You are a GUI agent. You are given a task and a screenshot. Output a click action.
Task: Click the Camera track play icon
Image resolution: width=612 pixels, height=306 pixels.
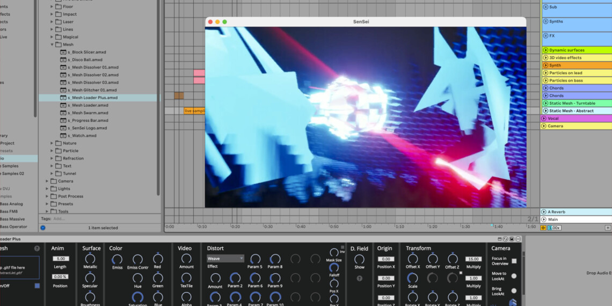click(544, 126)
